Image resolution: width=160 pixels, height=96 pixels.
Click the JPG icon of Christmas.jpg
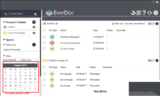(x=52, y=80)
